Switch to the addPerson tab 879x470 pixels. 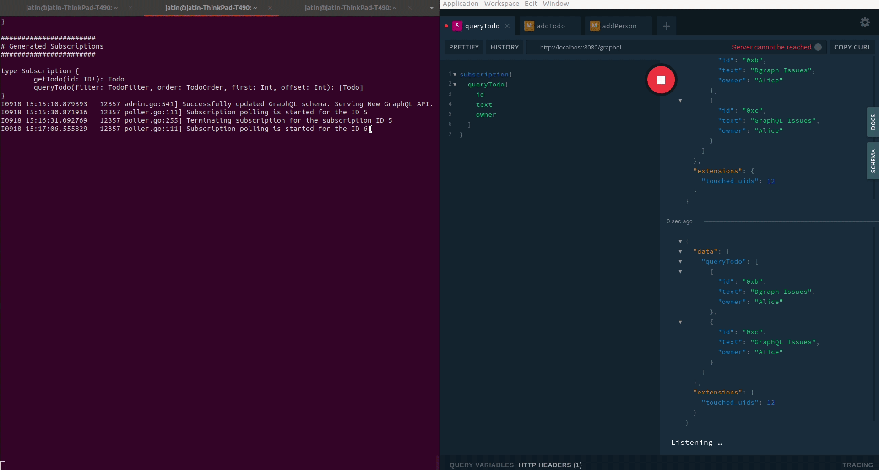(x=618, y=26)
